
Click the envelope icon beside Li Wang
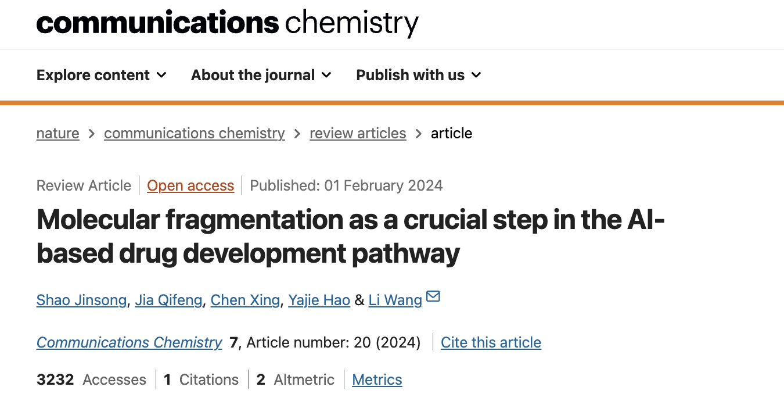coord(433,297)
